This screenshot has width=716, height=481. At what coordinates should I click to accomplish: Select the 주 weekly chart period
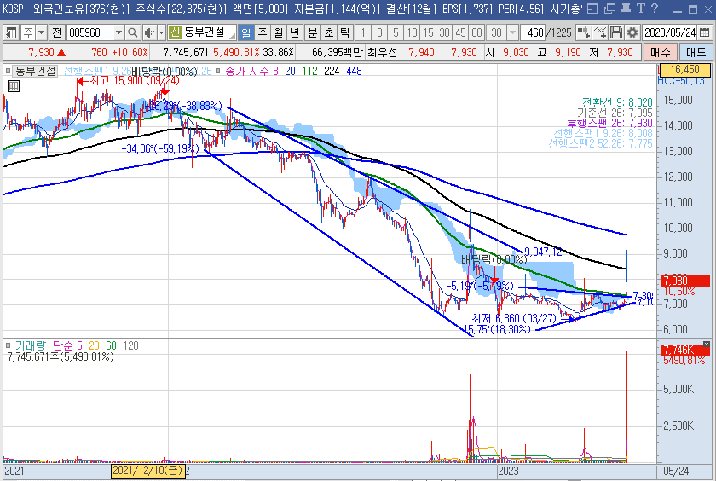[x=263, y=32]
